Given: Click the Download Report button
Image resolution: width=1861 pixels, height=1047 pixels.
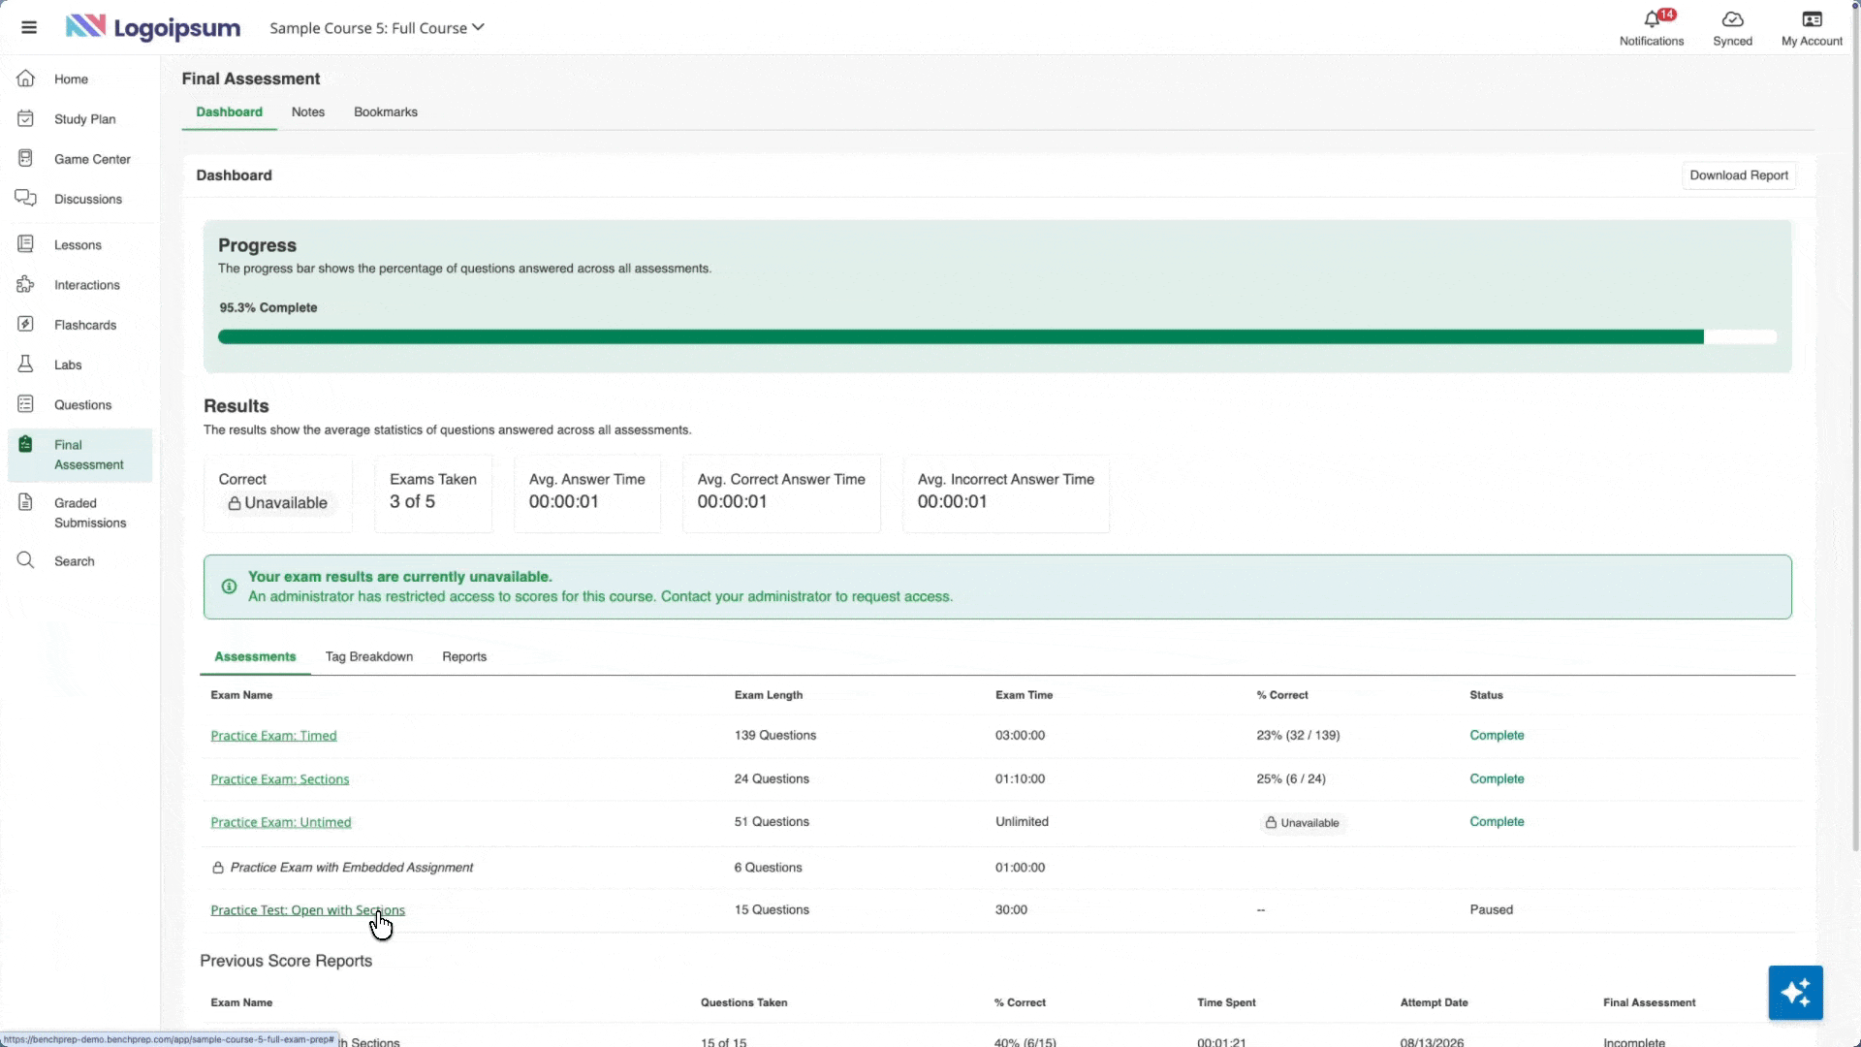Looking at the screenshot, I should tap(1739, 175).
